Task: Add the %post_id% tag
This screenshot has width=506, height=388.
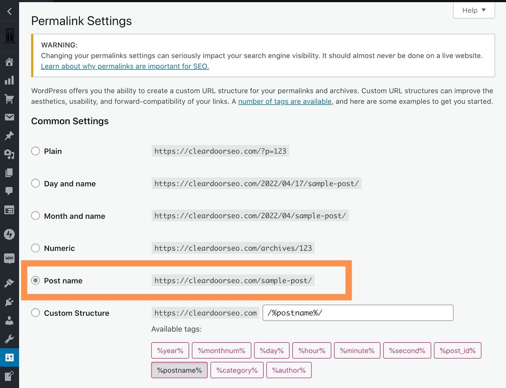Action: (x=458, y=350)
